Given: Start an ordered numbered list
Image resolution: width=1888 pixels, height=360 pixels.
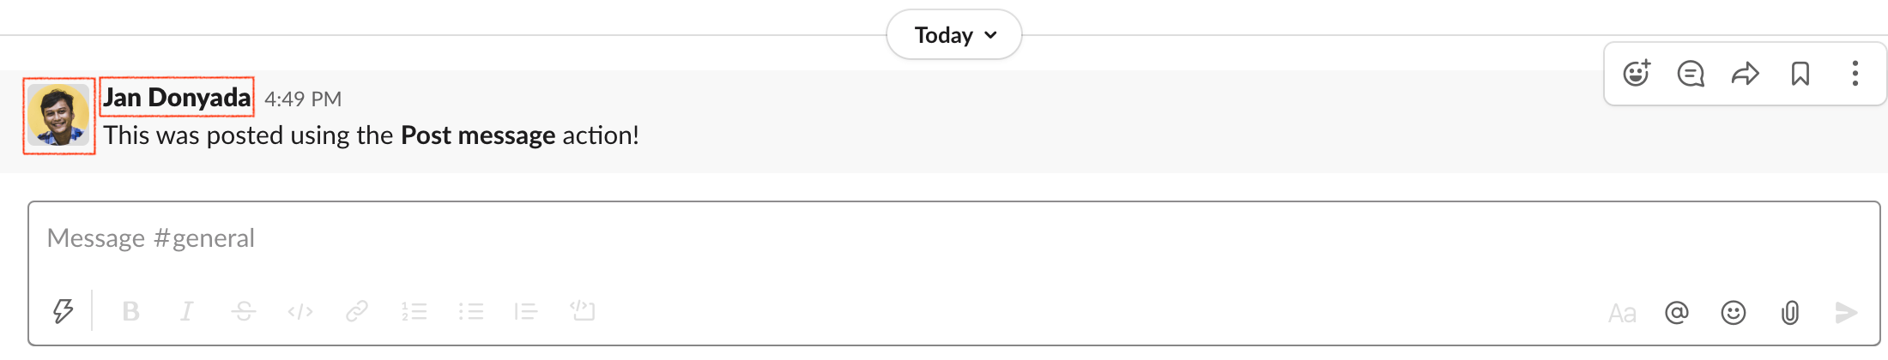Looking at the screenshot, I should (x=414, y=311).
